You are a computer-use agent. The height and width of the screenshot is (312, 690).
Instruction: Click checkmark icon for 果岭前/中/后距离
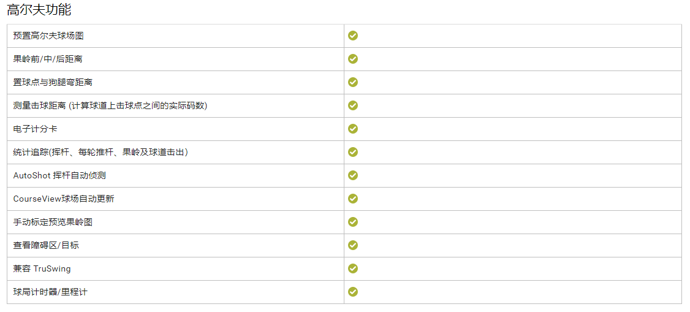click(353, 59)
